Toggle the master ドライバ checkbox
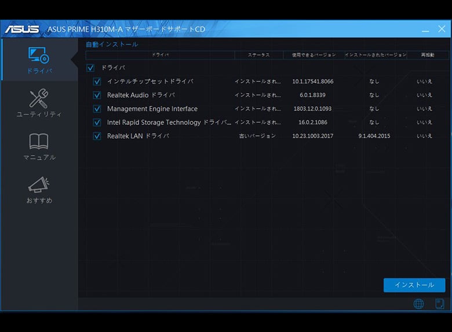 (x=90, y=68)
